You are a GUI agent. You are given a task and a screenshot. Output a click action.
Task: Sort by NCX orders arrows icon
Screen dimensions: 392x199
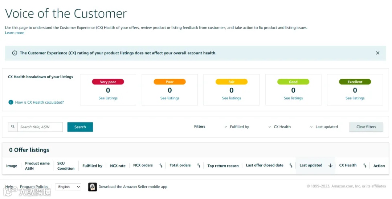coord(161,165)
